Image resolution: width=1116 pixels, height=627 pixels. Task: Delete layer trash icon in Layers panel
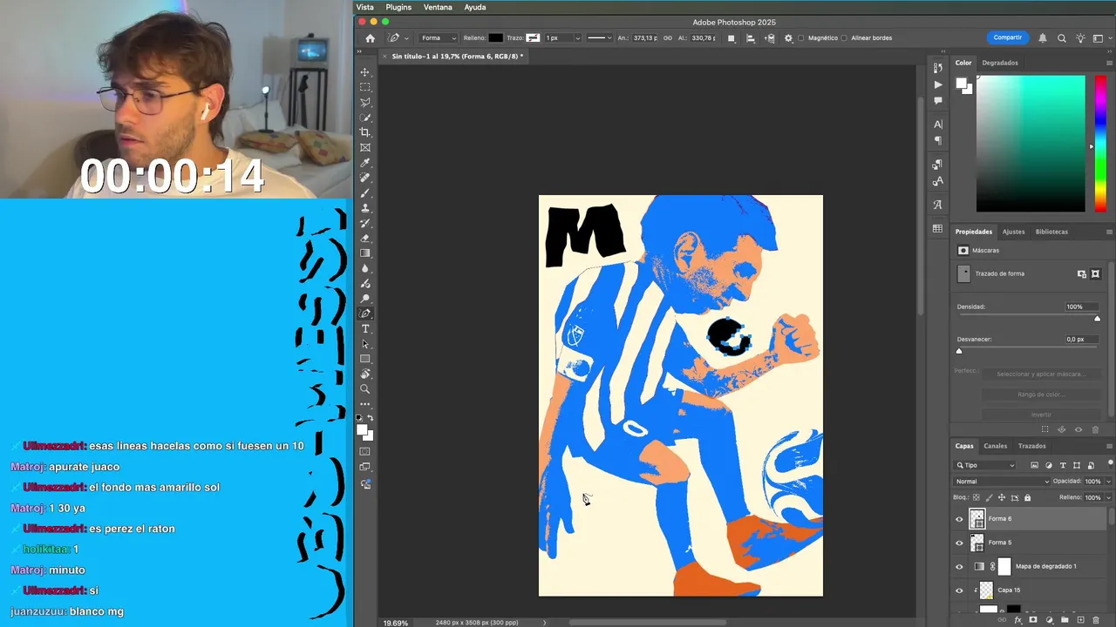coord(1096,620)
